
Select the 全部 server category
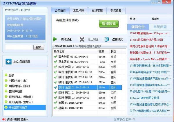coord(11,76)
